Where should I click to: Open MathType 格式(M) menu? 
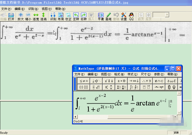119,74
